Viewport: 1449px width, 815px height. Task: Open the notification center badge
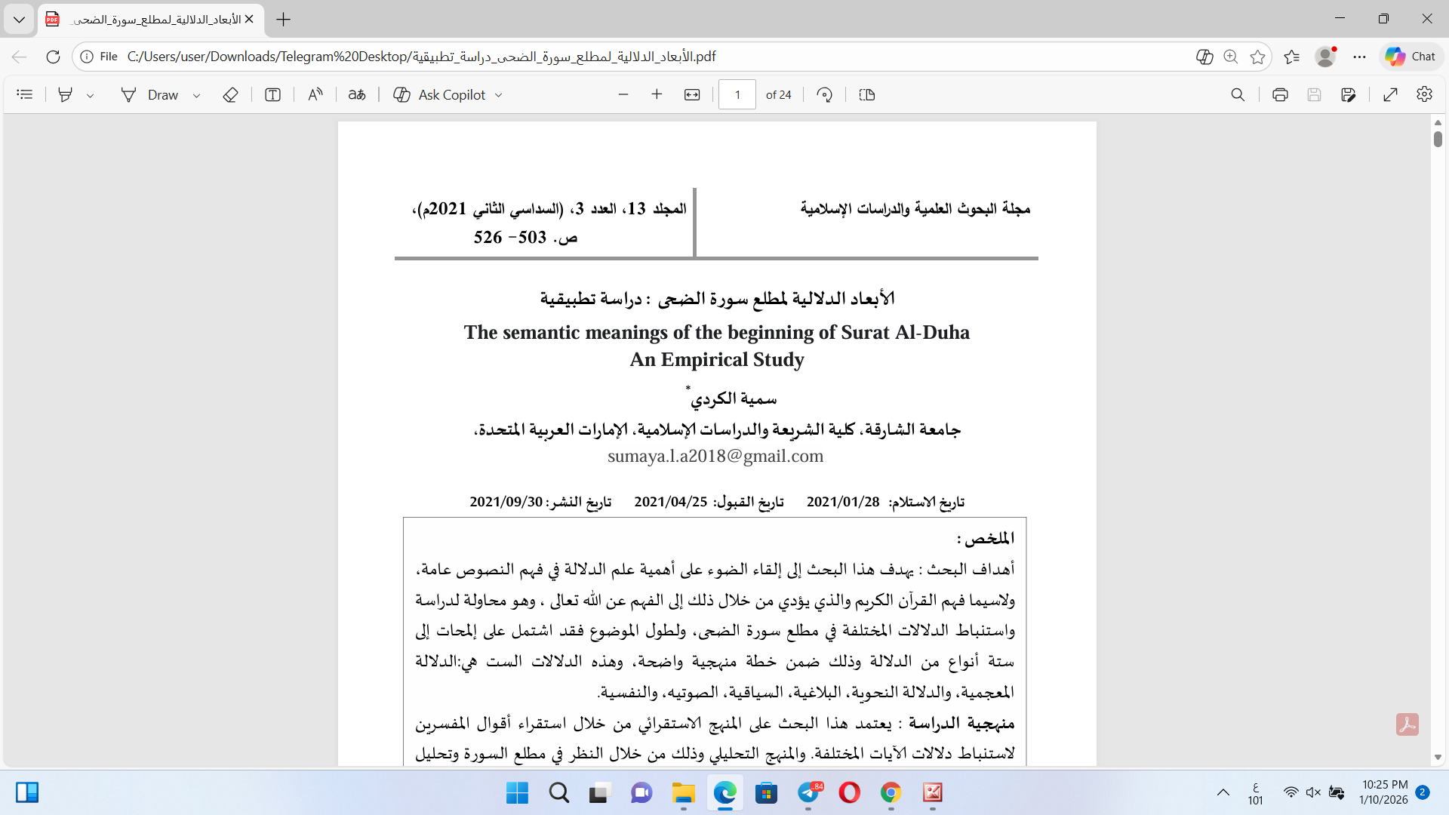[1423, 792]
